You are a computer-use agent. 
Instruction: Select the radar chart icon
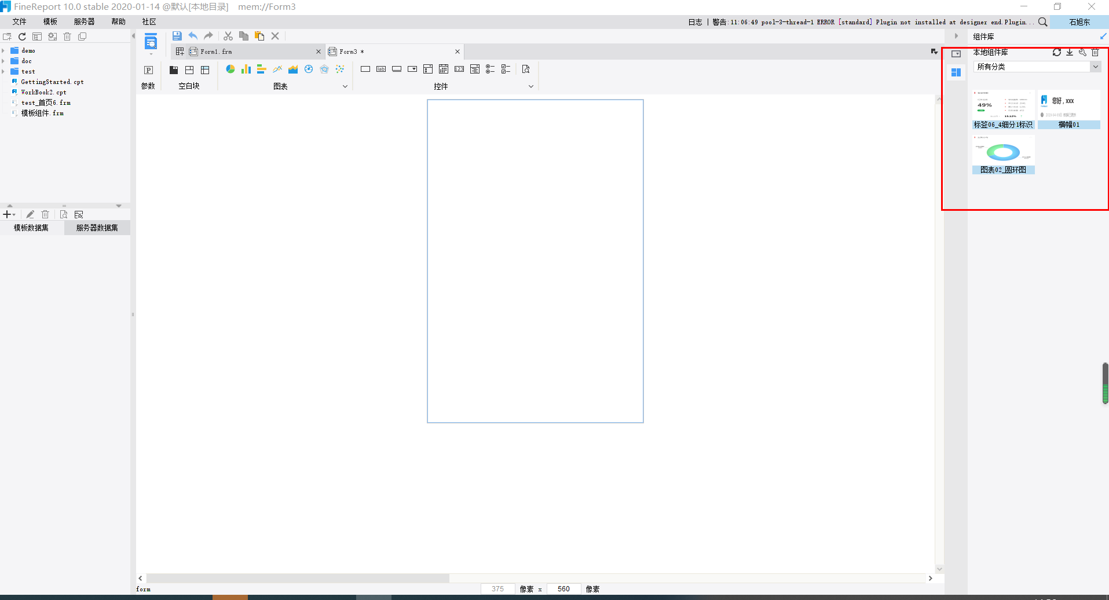pos(324,69)
